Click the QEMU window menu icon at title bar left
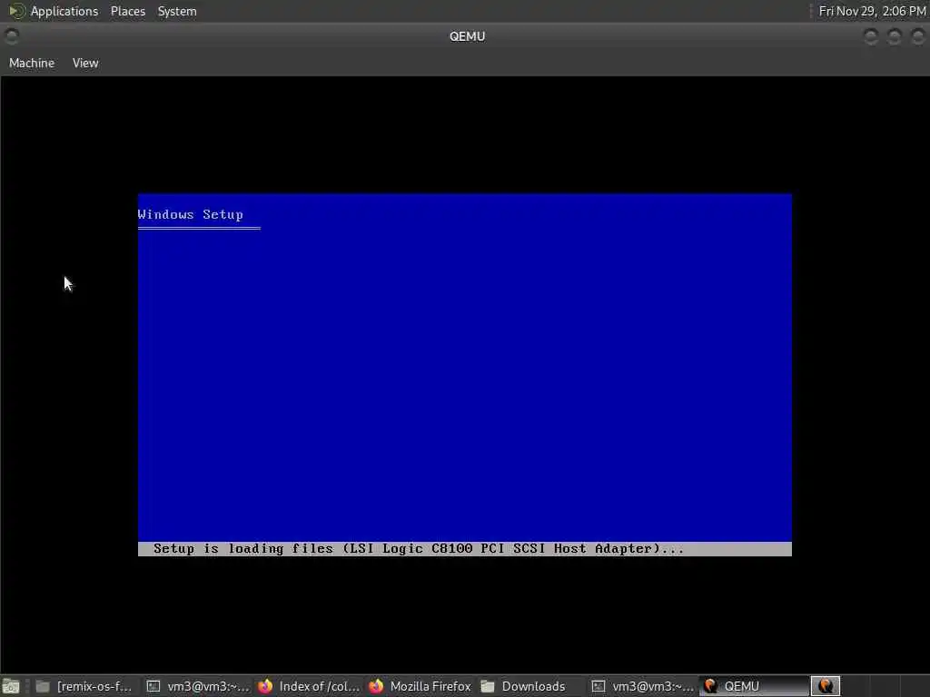 point(11,36)
